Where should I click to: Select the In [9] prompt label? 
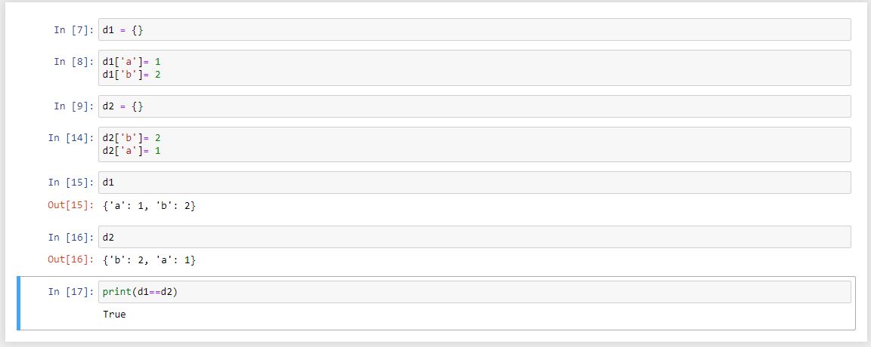coord(71,106)
